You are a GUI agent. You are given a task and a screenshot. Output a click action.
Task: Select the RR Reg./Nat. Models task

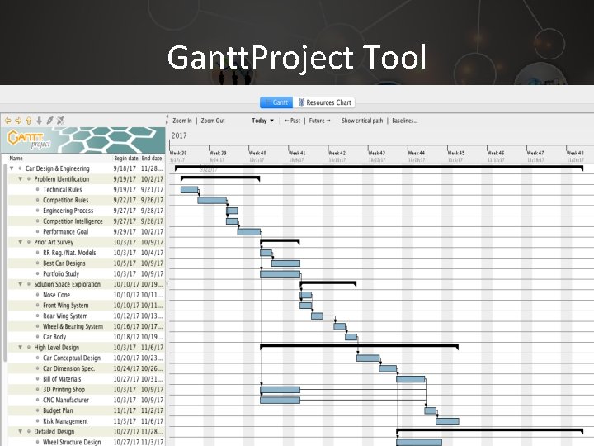click(x=87, y=253)
